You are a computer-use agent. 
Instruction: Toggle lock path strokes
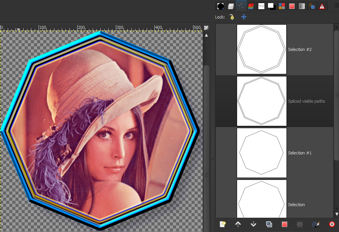click(232, 17)
